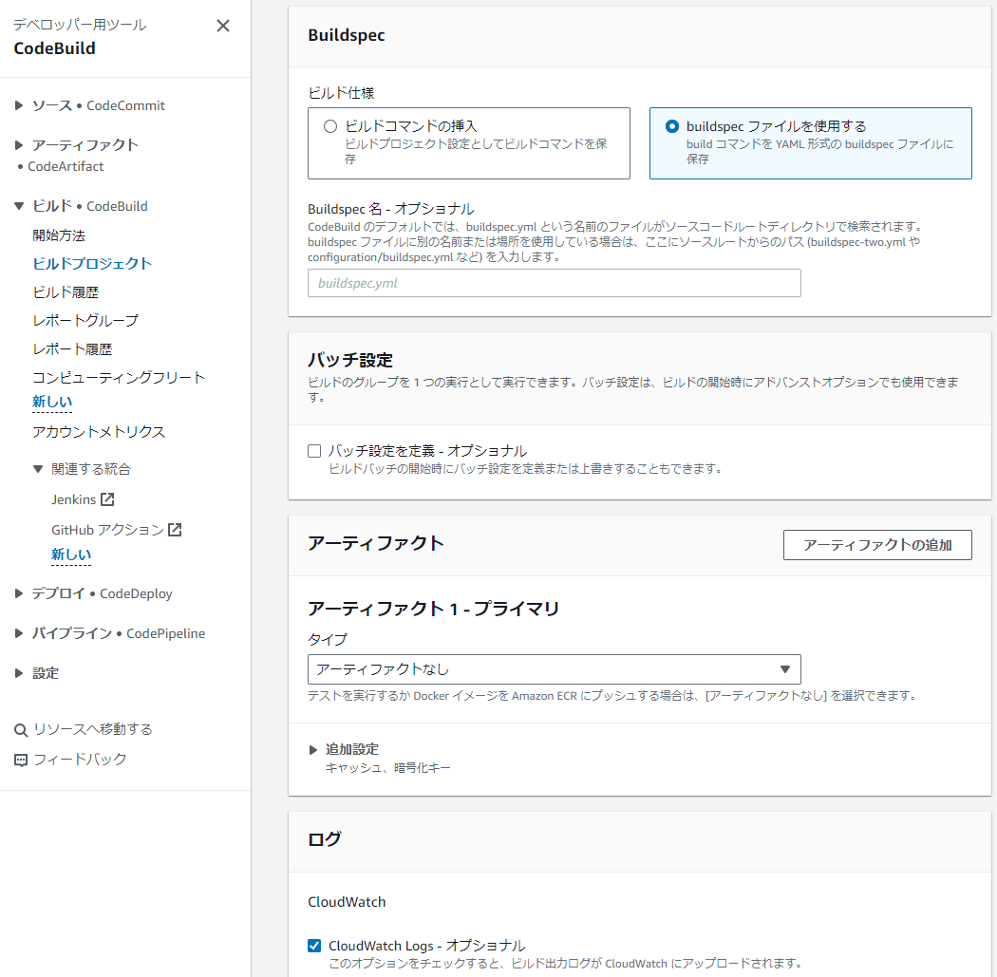Viewport: 997px width, 977px height.
Task: Open GitHub アクション external link icon
Action: [175, 530]
